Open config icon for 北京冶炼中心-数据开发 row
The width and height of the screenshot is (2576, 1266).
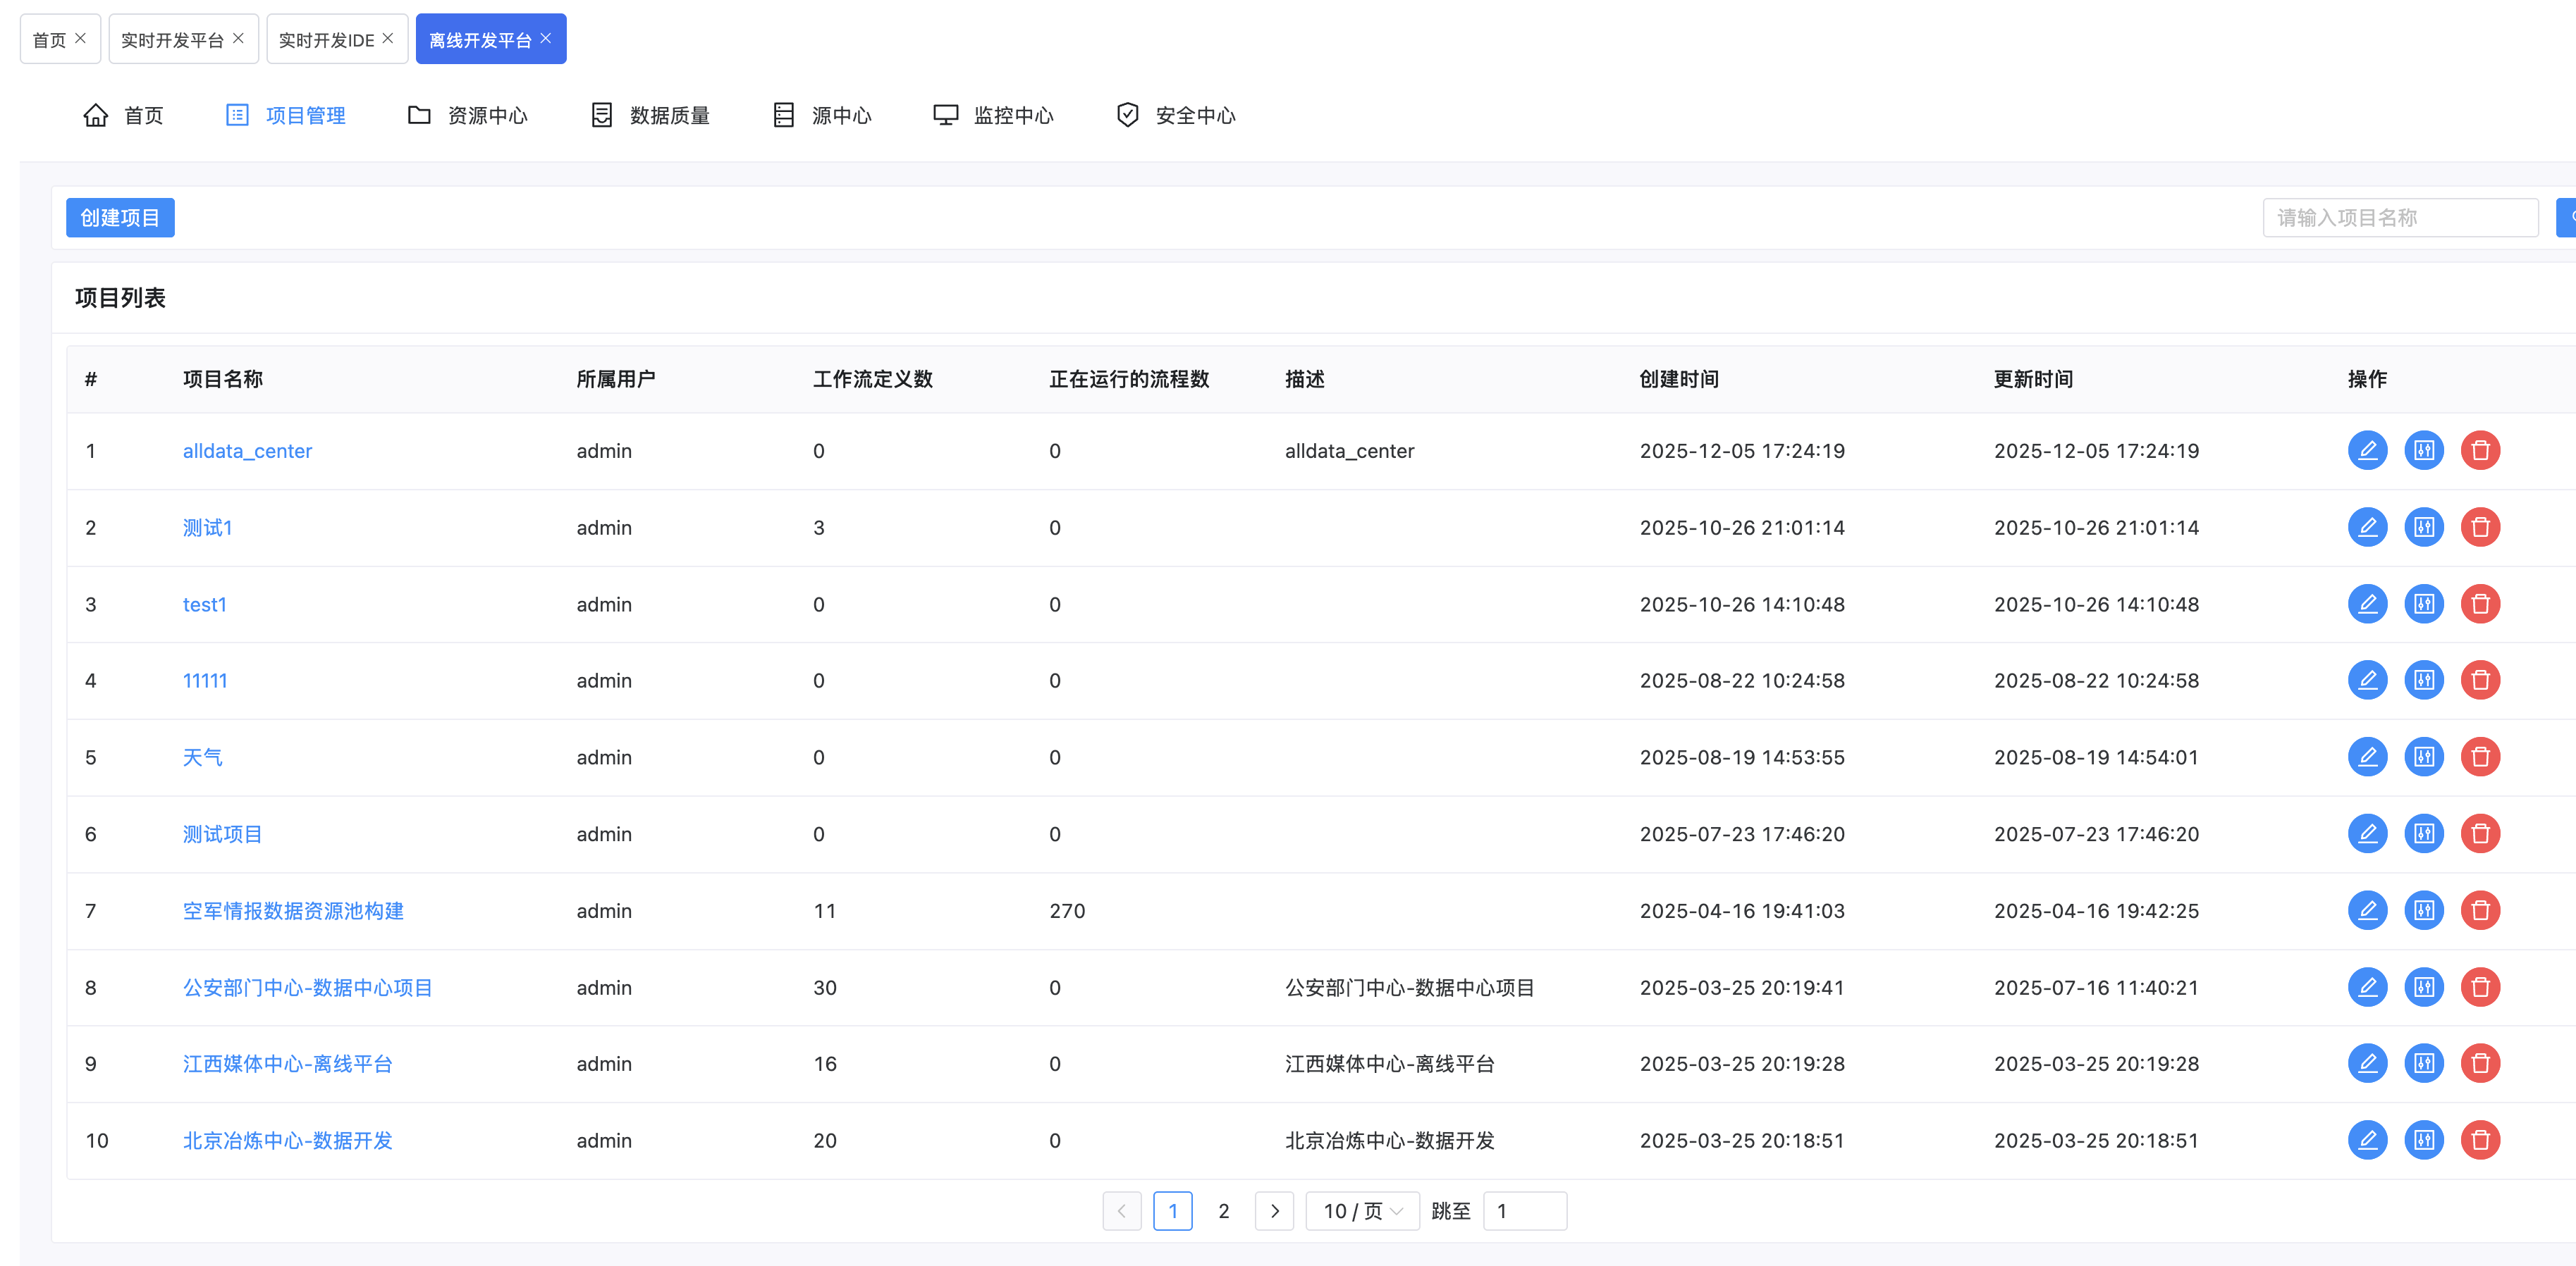click(x=2423, y=1140)
